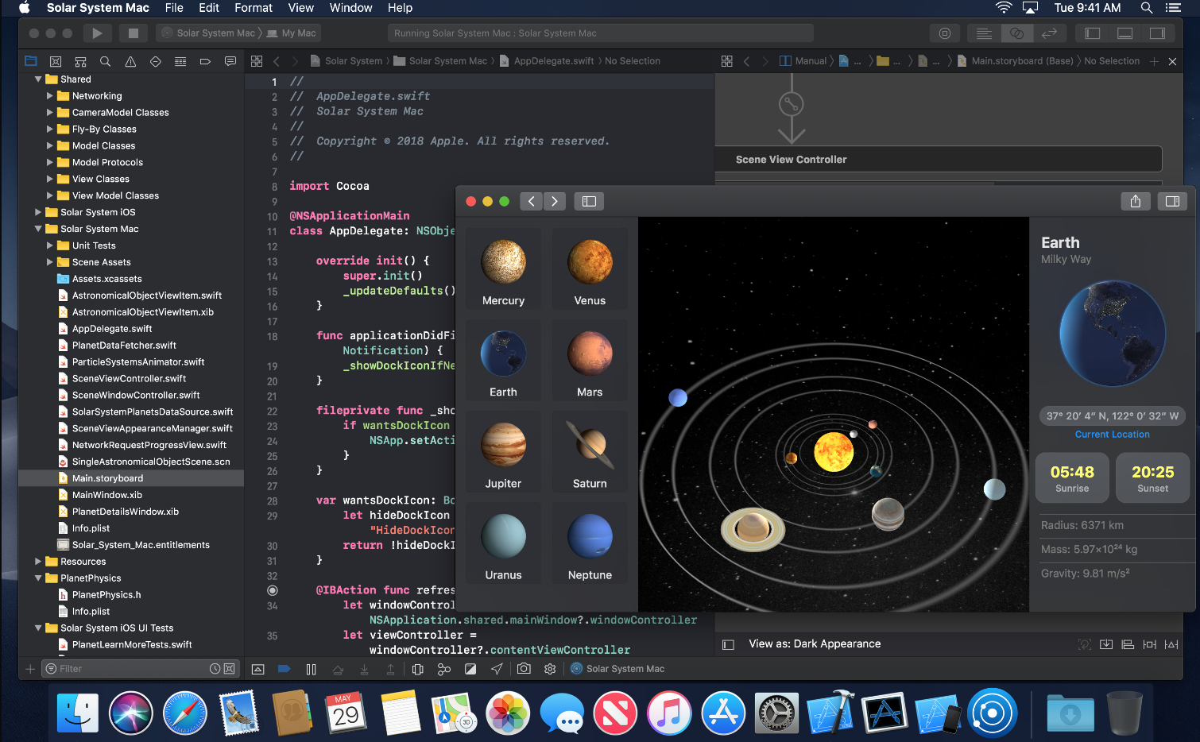The width and height of the screenshot is (1200, 742).
Task: Pause program execution in the debug bar
Action: click(311, 669)
